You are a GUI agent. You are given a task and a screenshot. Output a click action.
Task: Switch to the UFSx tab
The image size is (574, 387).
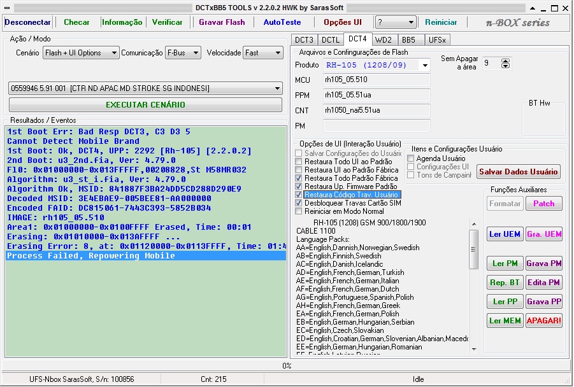click(437, 40)
